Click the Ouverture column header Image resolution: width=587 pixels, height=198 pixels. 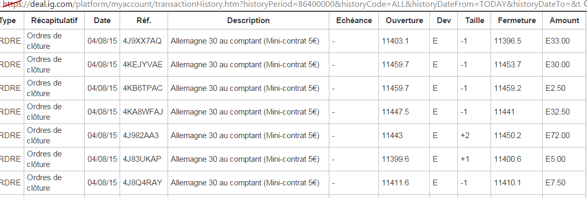coord(404,20)
